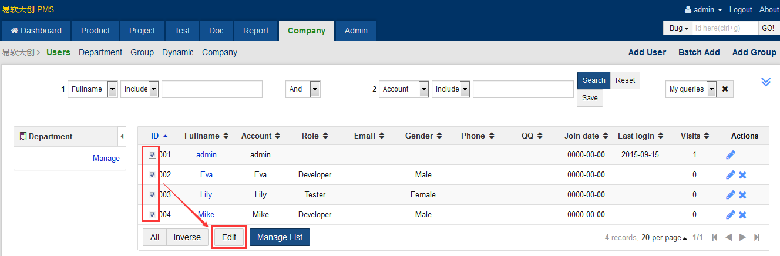Go to last page of records
Image resolution: width=780 pixels, height=256 pixels.
(757, 237)
